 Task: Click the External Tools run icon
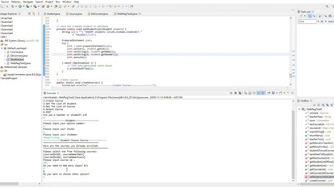(x=35, y=6)
